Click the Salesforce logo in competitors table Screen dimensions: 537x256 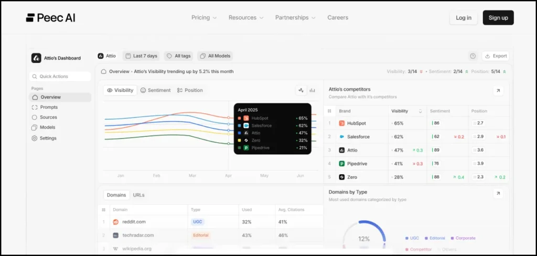pyautogui.click(x=341, y=136)
